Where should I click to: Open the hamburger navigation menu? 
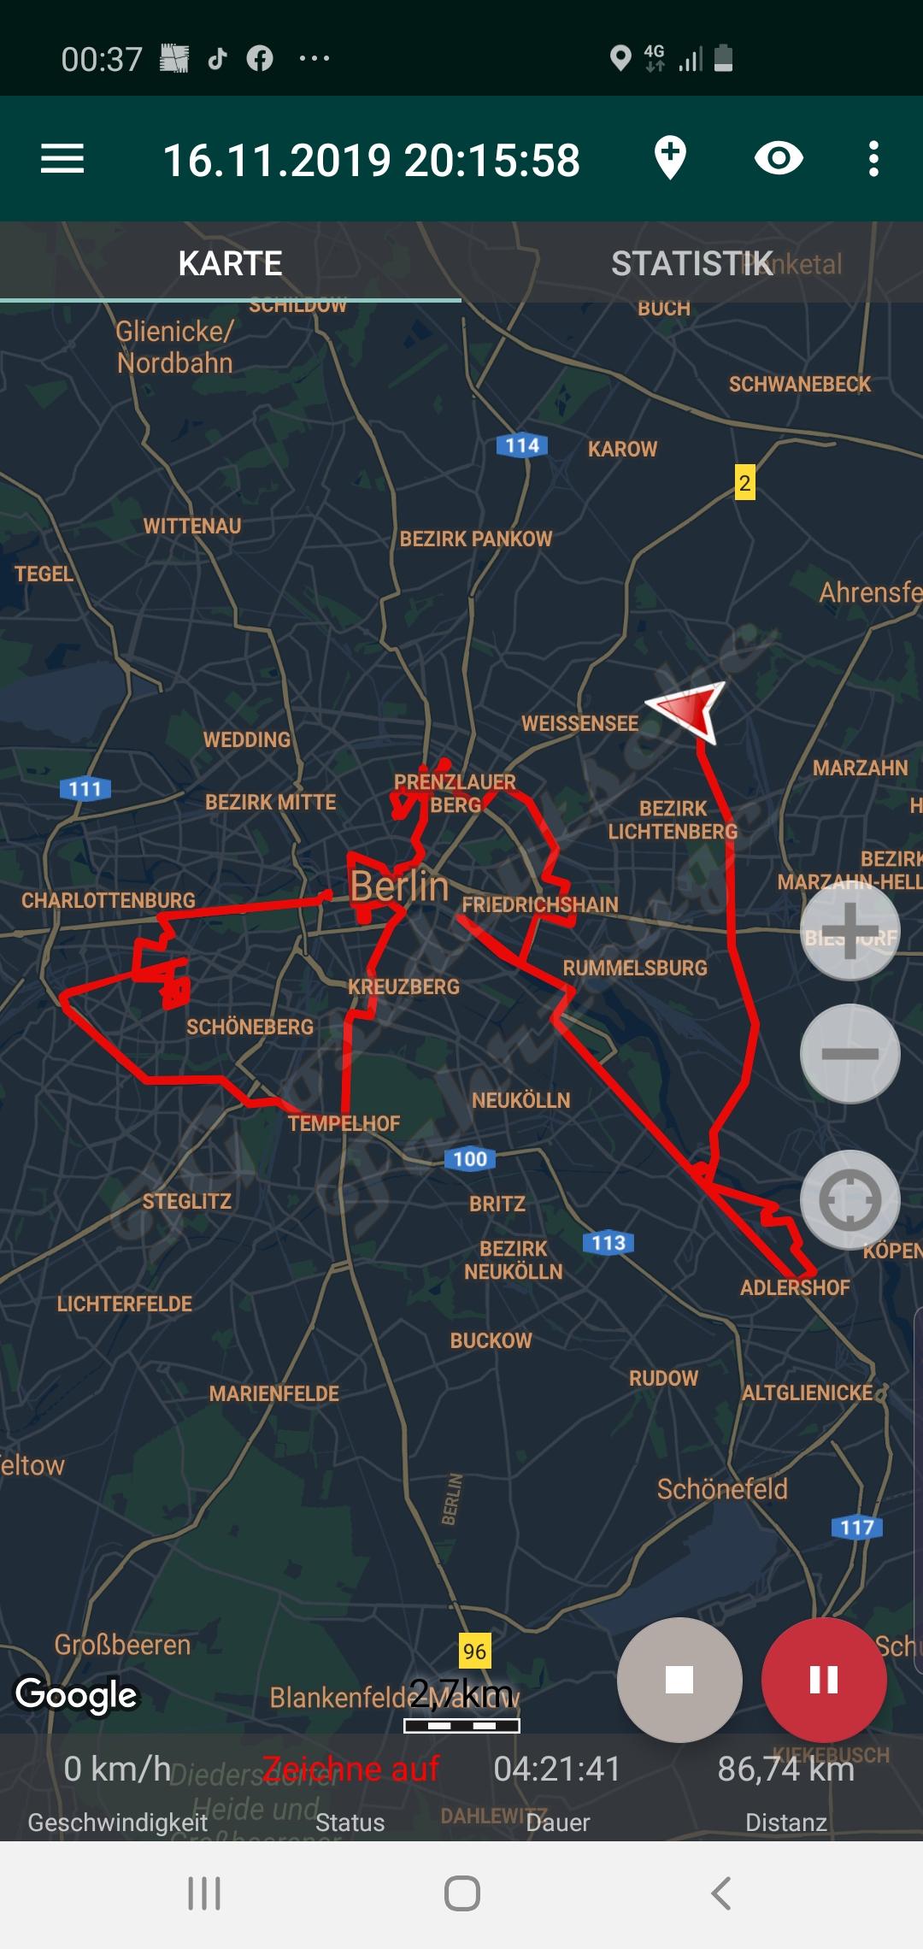point(62,159)
